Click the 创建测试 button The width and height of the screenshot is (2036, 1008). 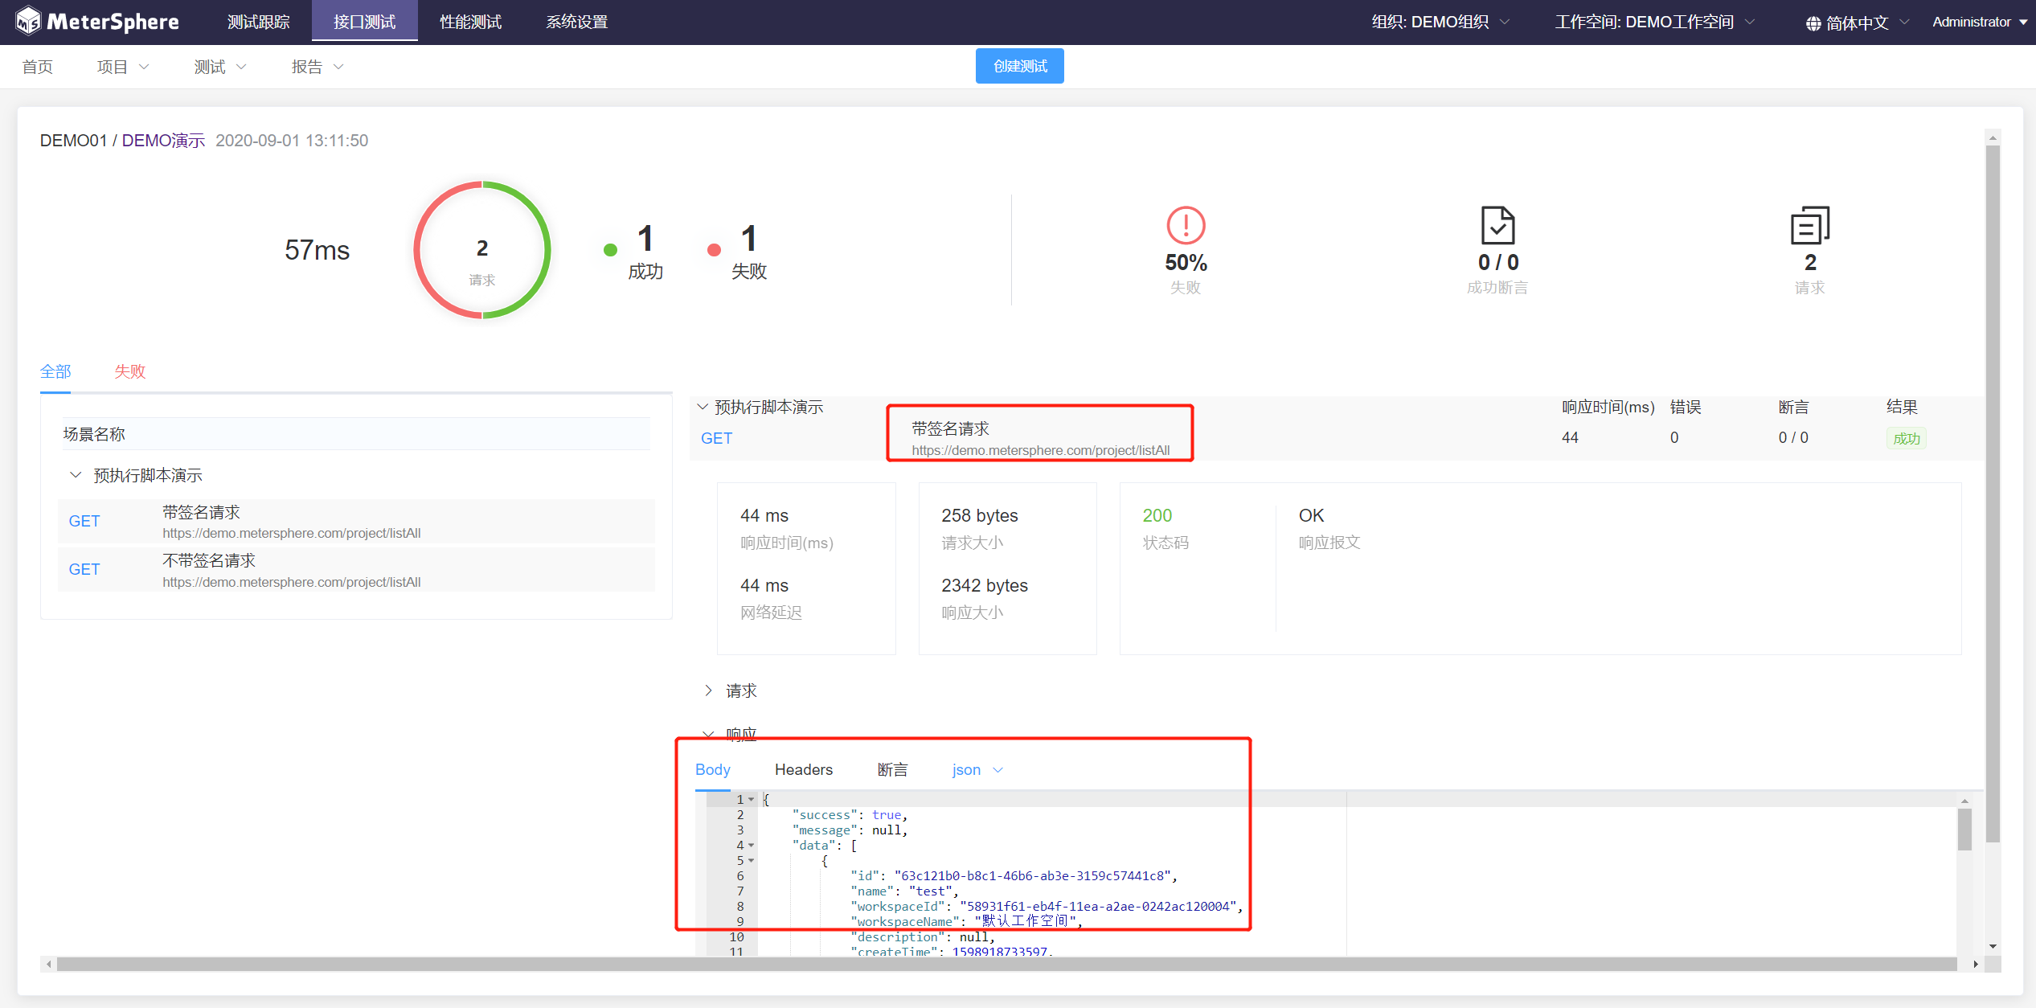point(1019,66)
